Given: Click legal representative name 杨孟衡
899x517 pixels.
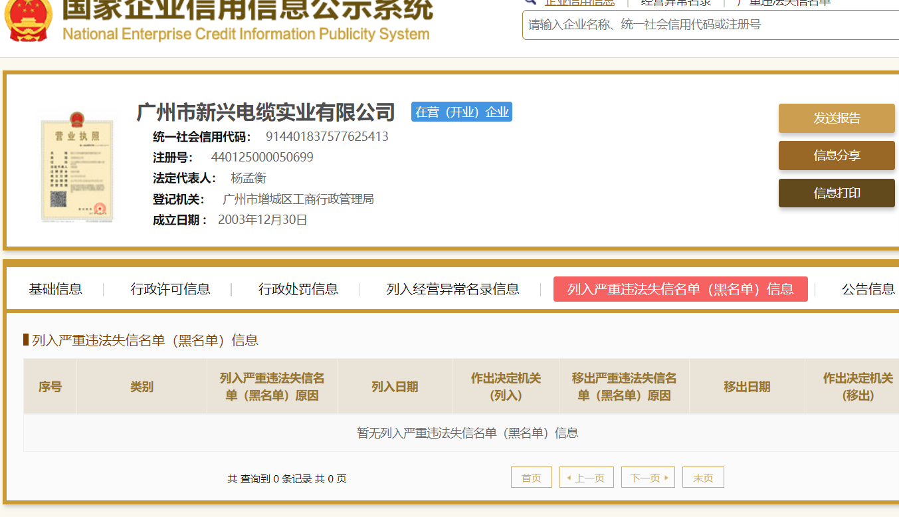Looking at the screenshot, I should (x=249, y=178).
